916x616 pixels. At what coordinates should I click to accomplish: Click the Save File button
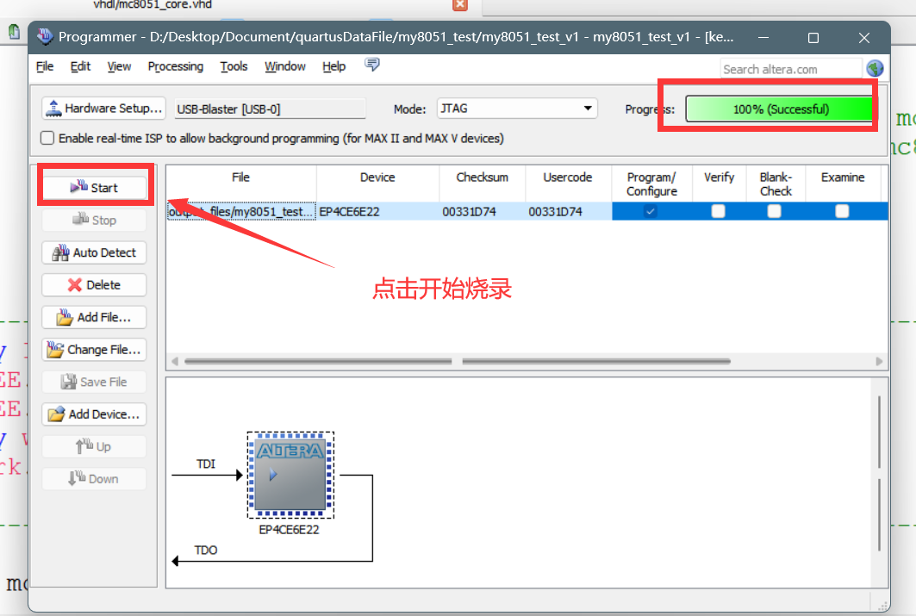94,382
